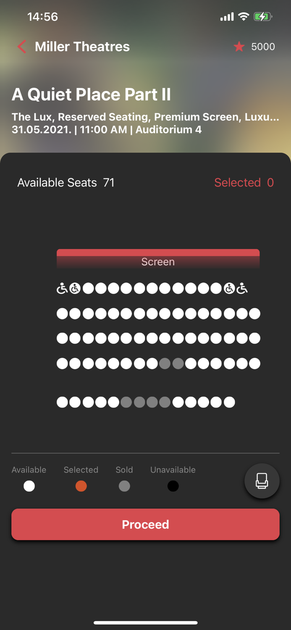291x630 pixels.
Task: Tap the Screen banner above the seats
Action: pos(158,259)
